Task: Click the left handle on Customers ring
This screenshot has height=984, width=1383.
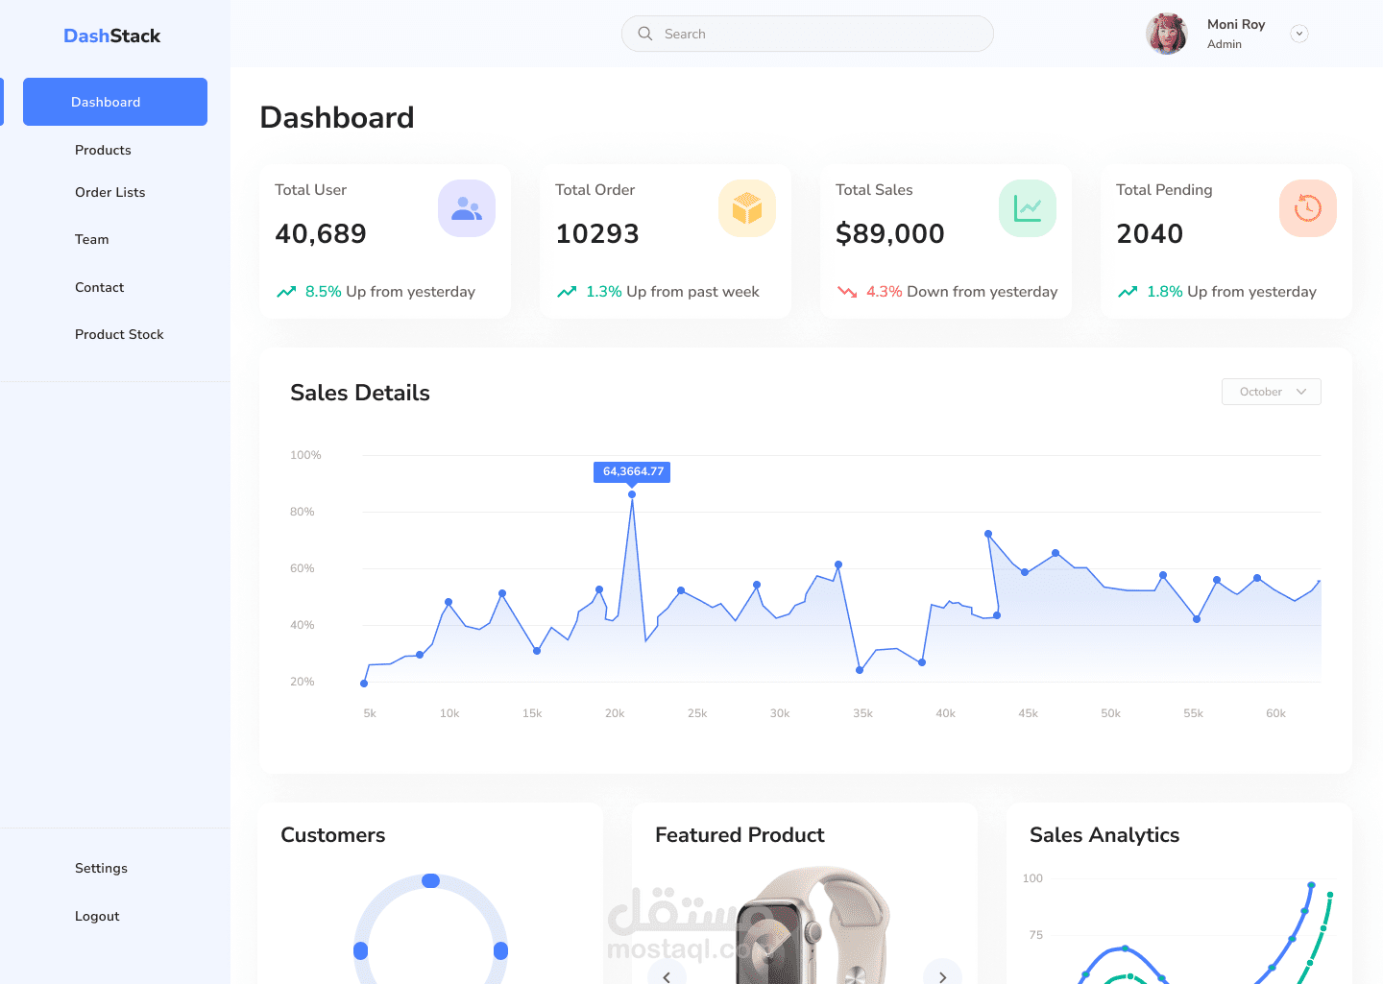Action: pos(361,950)
